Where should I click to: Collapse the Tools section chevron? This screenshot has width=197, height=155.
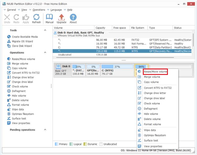pos(45,30)
